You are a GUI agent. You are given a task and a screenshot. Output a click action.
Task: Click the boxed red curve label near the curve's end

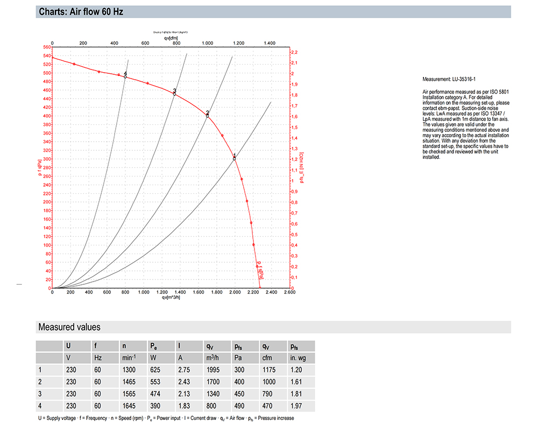[x=260, y=269]
